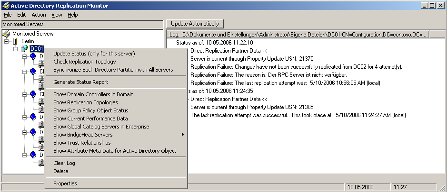Open the Action menu
This screenshot has width=447, height=192.
(x=39, y=15)
